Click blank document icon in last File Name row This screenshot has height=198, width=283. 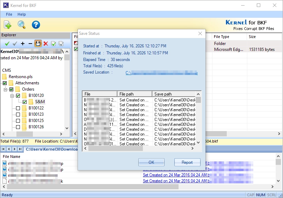click(x=5, y=181)
